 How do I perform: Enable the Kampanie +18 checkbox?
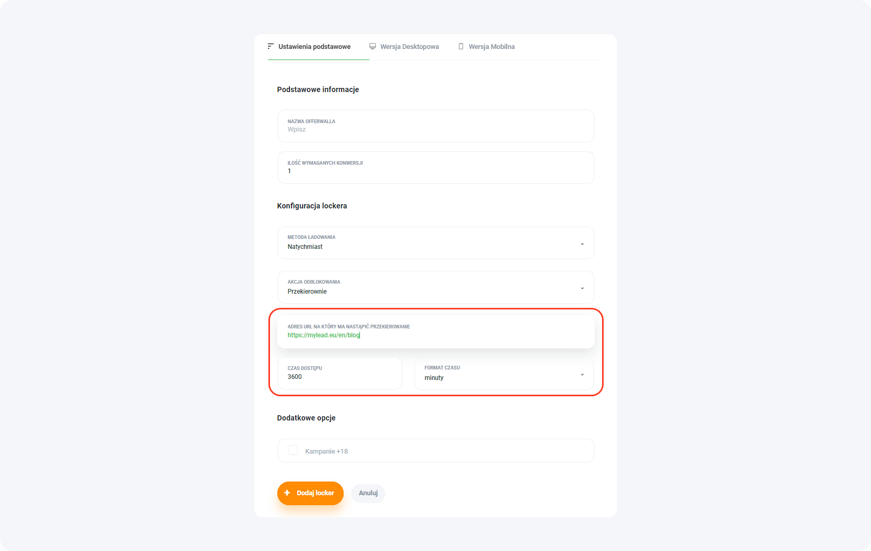(293, 450)
